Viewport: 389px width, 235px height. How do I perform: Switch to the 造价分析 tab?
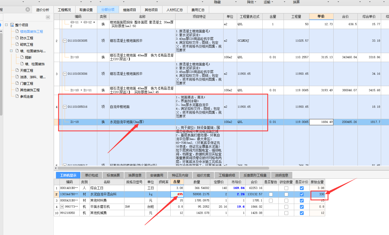click(x=43, y=10)
